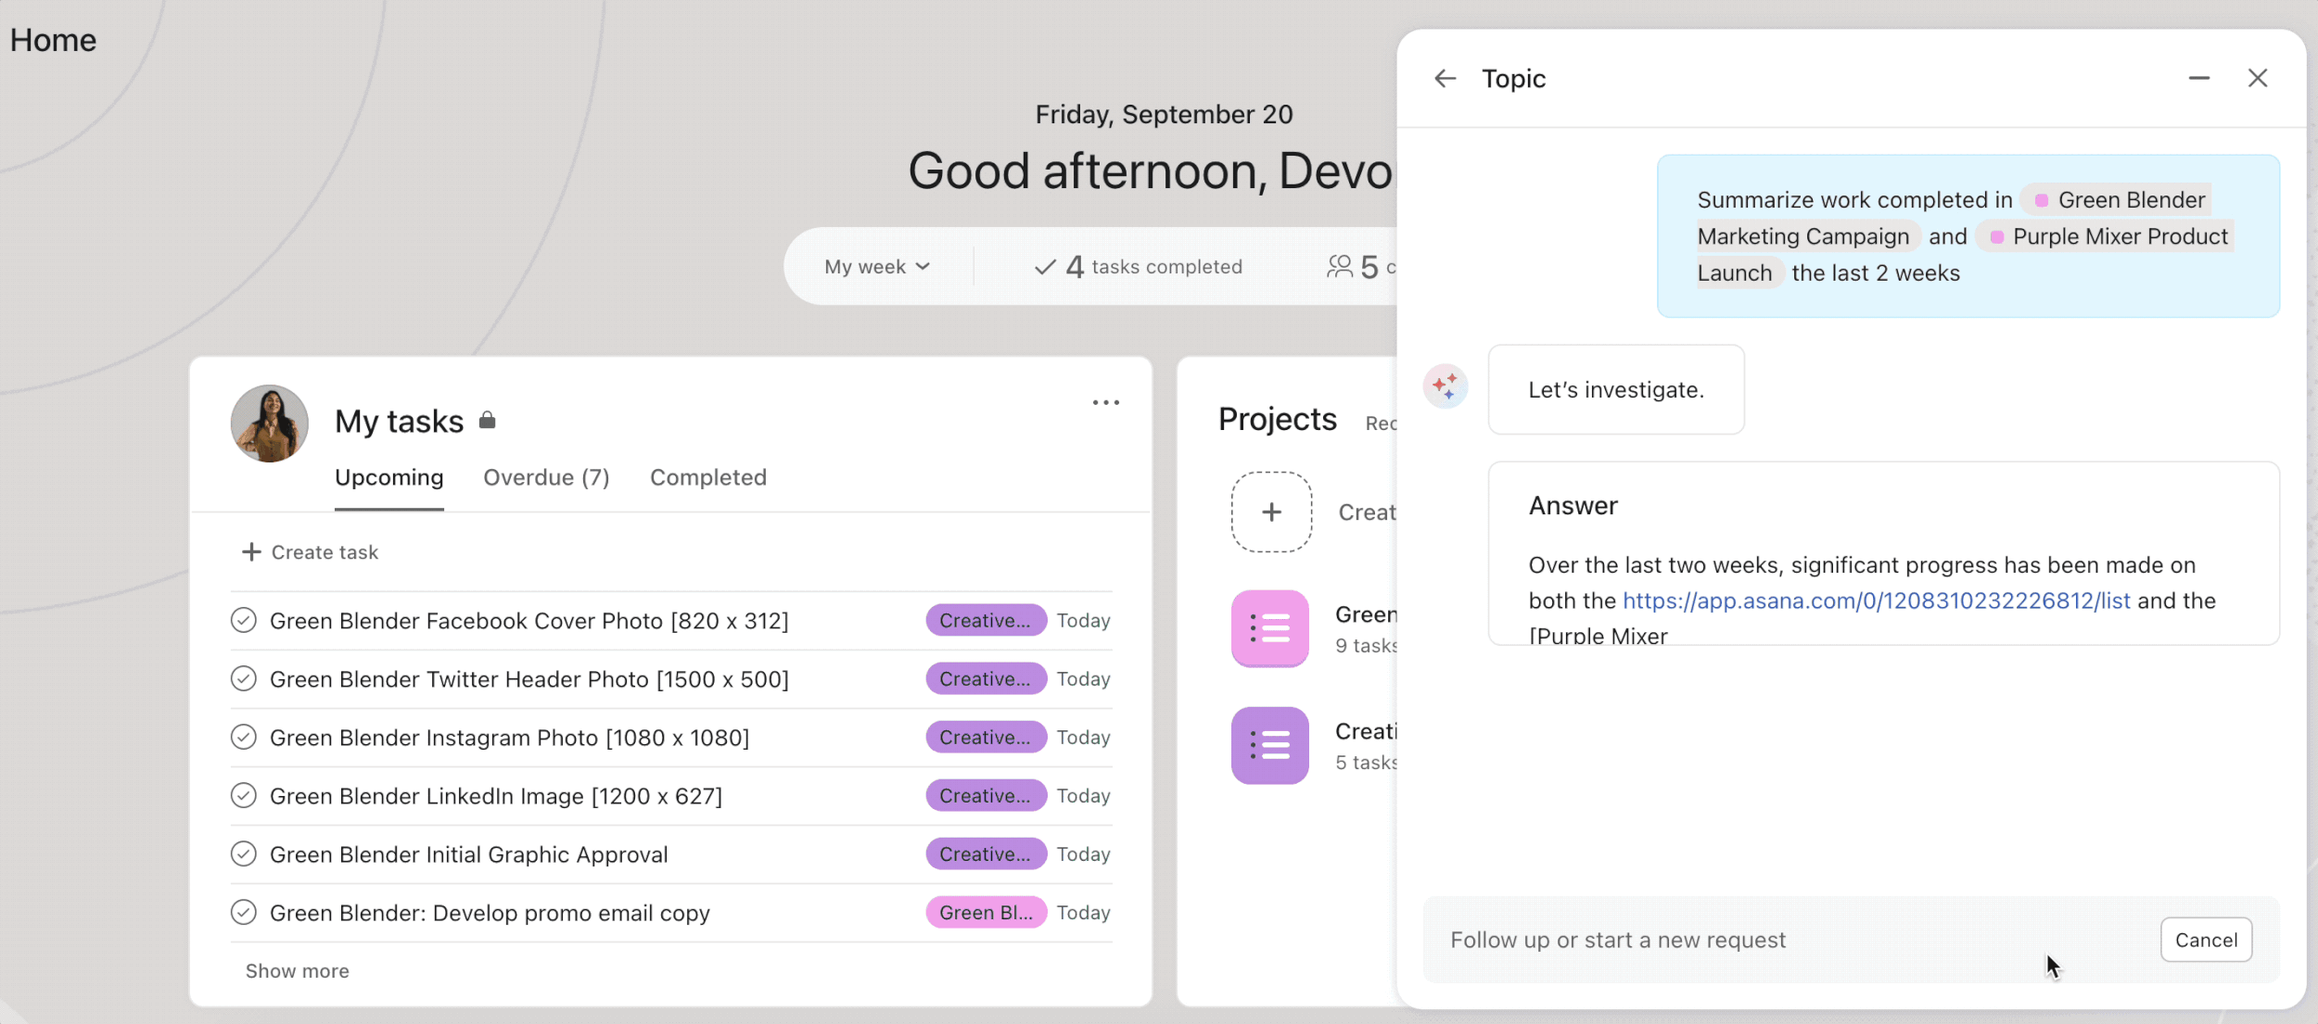Switch to the Upcoming tab
This screenshot has width=2318, height=1024.
tap(388, 477)
